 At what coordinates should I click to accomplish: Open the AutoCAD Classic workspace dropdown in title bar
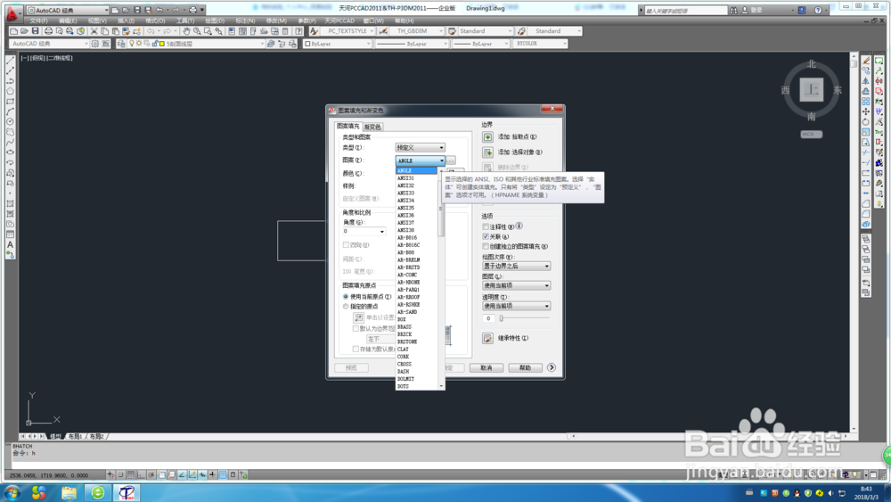pos(69,10)
